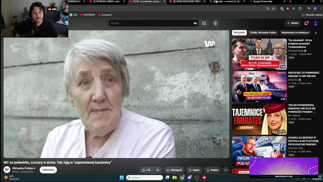Bookmark this page with the star icon
The width and height of the screenshot is (323, 182).
(x=273, y=9)
